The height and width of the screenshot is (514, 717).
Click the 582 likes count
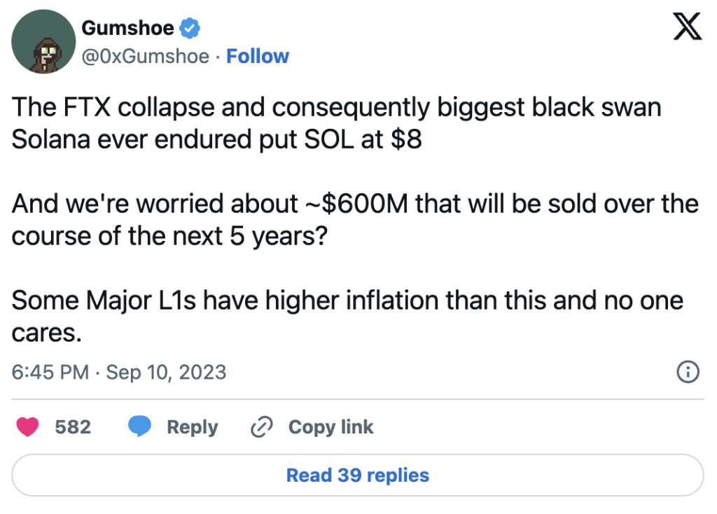(73, 427)
